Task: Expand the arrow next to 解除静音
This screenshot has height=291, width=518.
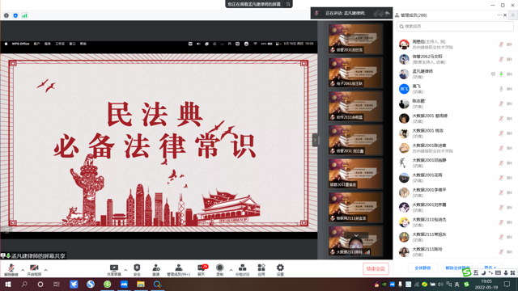Action: [23, 270]
